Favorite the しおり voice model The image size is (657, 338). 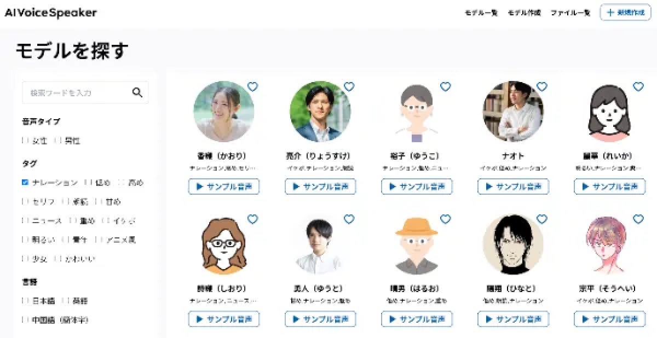coord(252,219)
